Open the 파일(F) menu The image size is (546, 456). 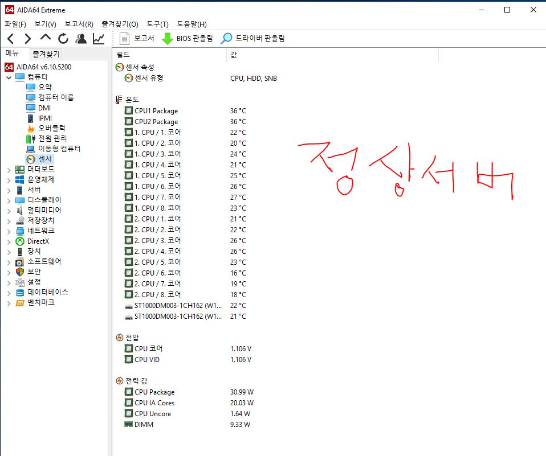tap(15, 24)
